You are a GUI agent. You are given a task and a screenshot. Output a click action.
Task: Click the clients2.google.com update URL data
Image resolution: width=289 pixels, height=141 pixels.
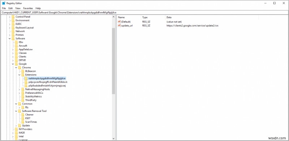(x=193, y=26)
